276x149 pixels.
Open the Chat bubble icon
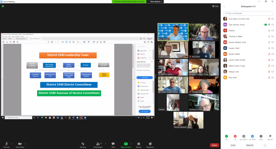tap(113, 144)
